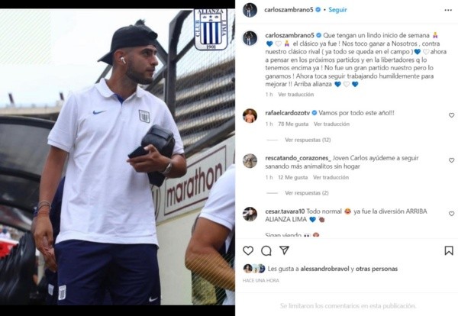Open the comment bubble icon
458x316 pixels.
tap(266, 250)
